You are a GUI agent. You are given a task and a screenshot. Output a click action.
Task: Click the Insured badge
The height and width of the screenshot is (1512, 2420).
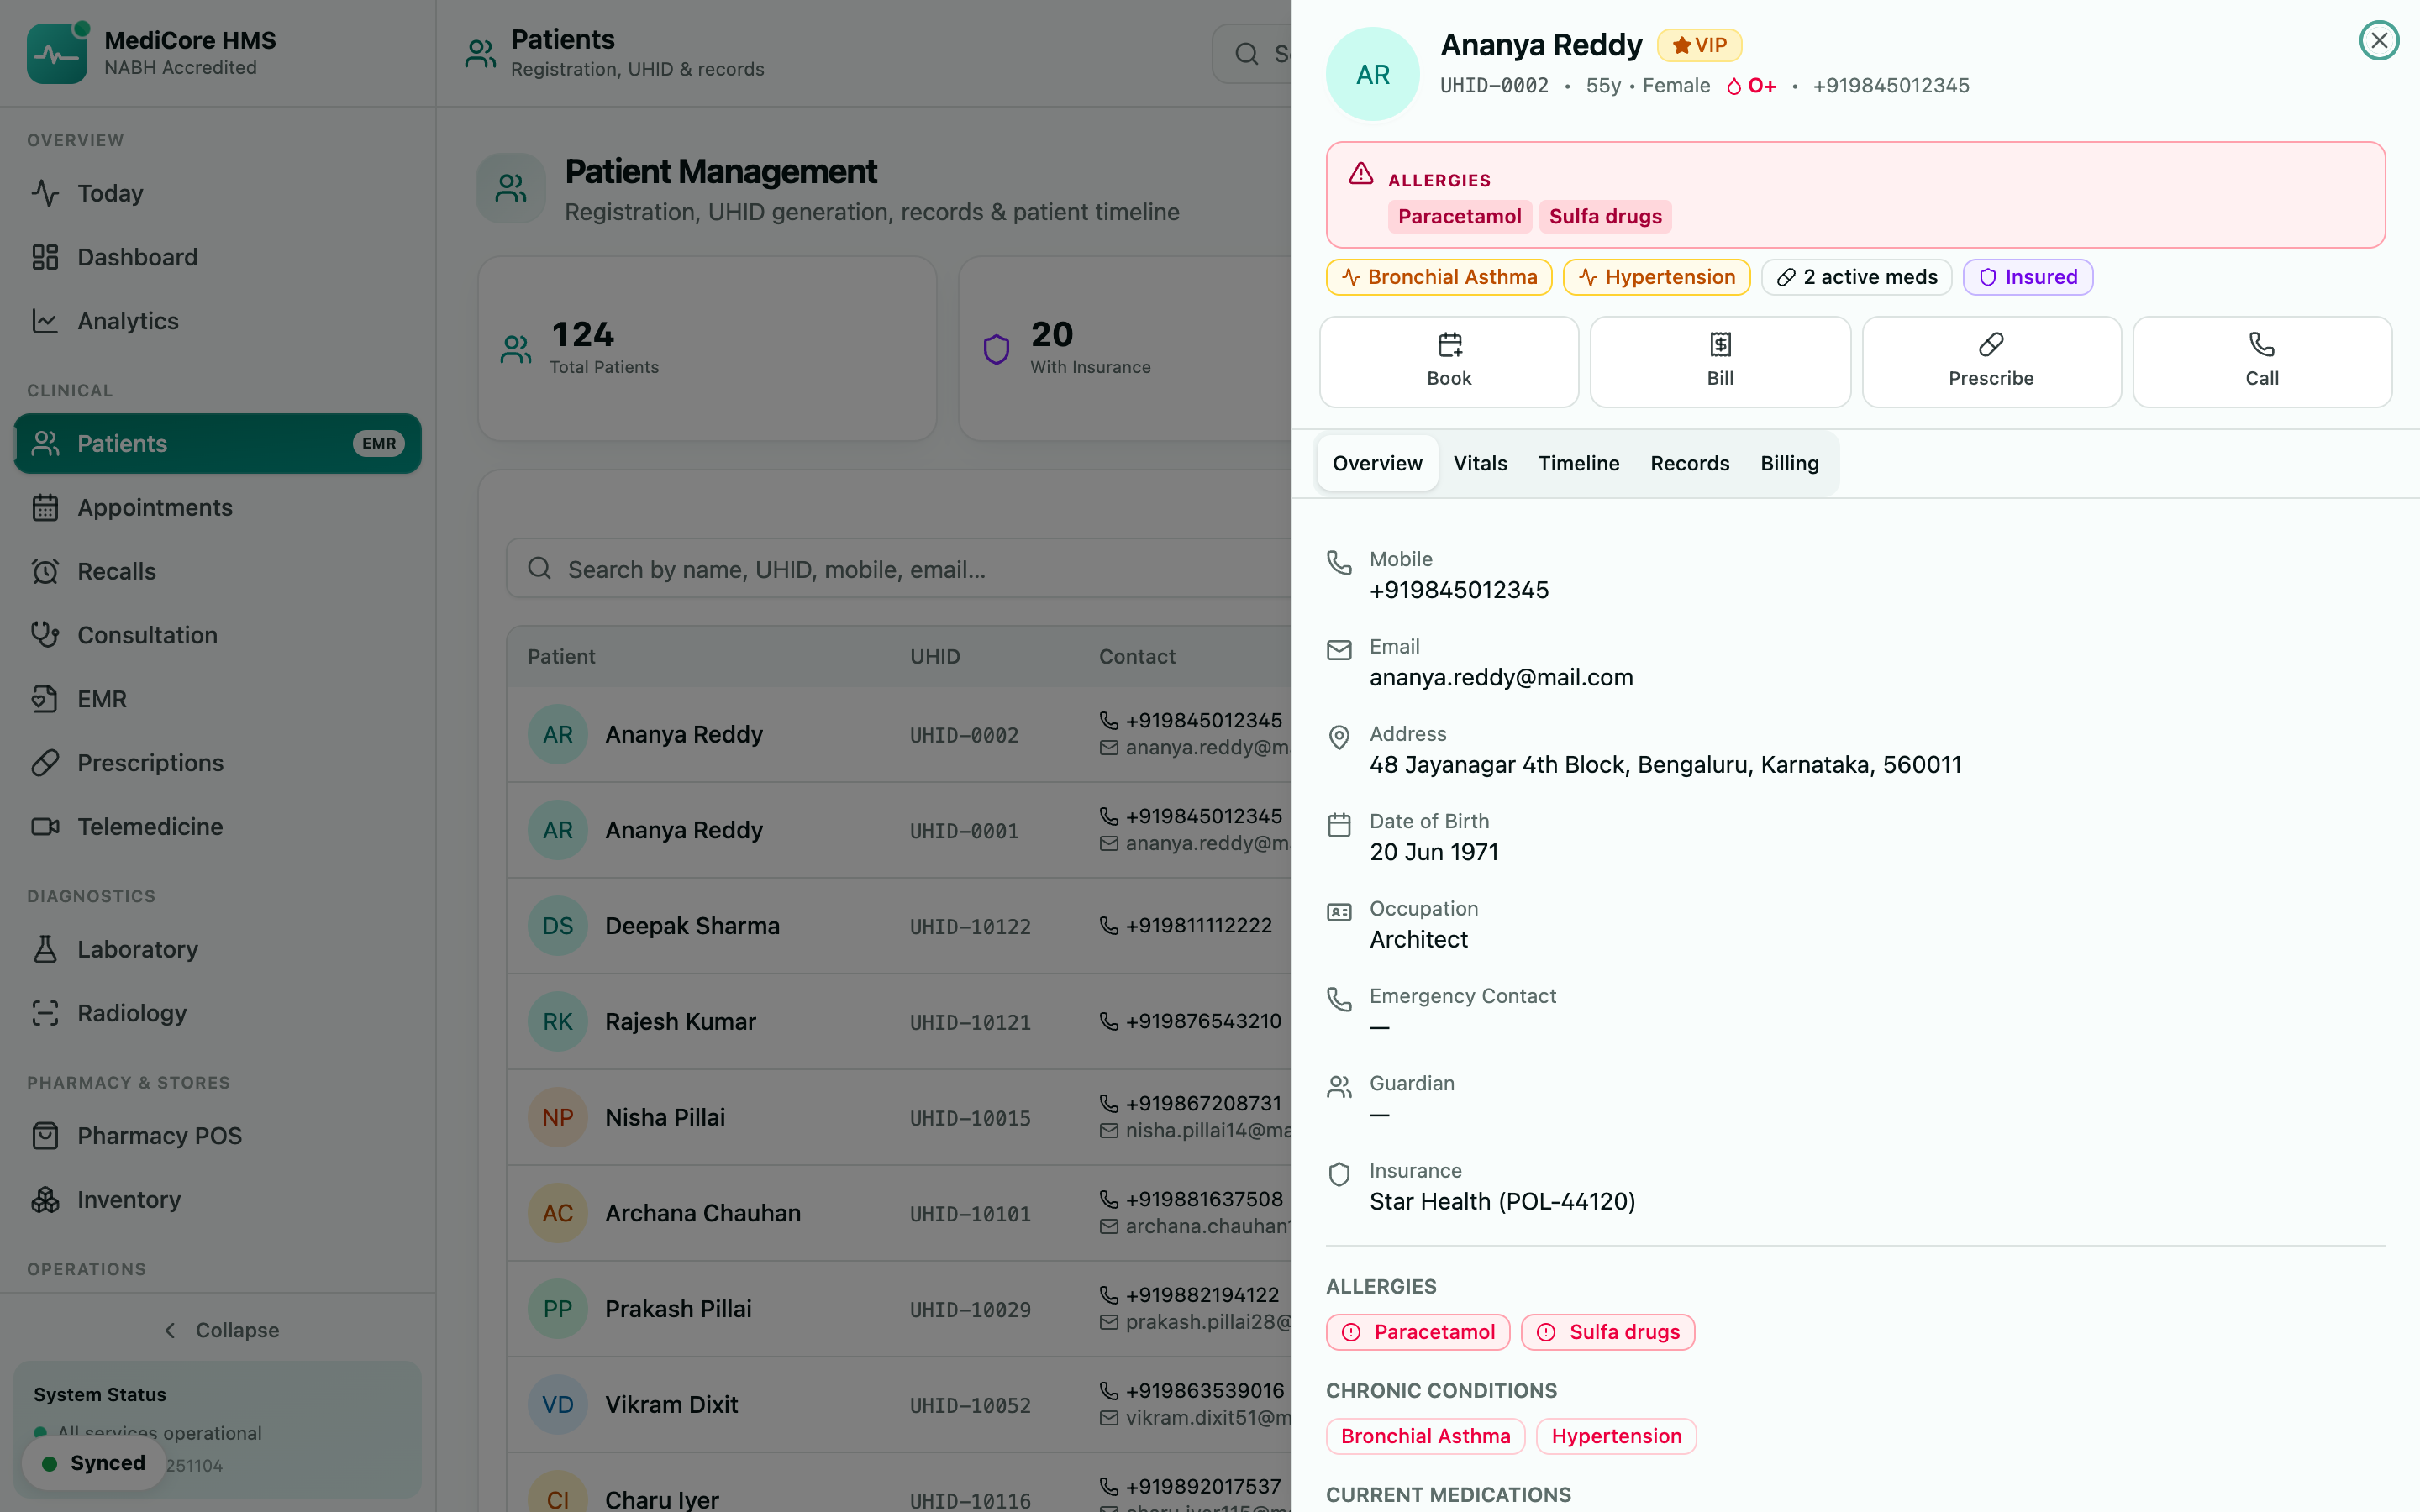point(2027,277)
